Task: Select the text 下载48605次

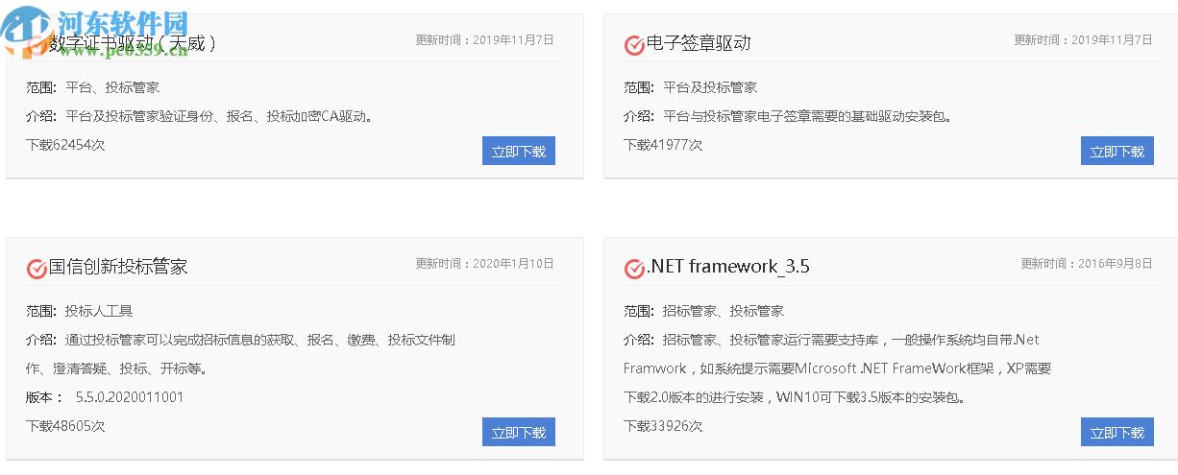Action: point(65,425)
